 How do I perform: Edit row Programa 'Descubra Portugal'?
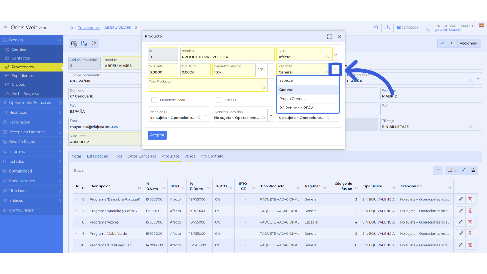(x=461, y=199)
